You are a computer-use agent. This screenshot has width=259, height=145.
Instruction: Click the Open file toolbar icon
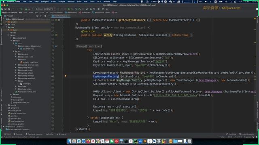pos(2,9)
